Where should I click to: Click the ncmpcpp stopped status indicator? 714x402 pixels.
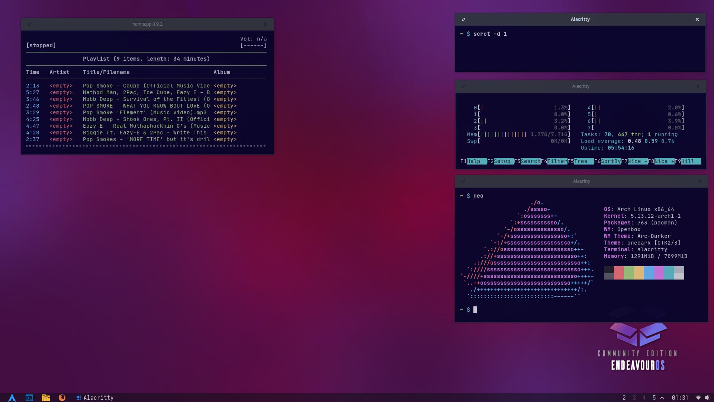[x=41, y=45]
